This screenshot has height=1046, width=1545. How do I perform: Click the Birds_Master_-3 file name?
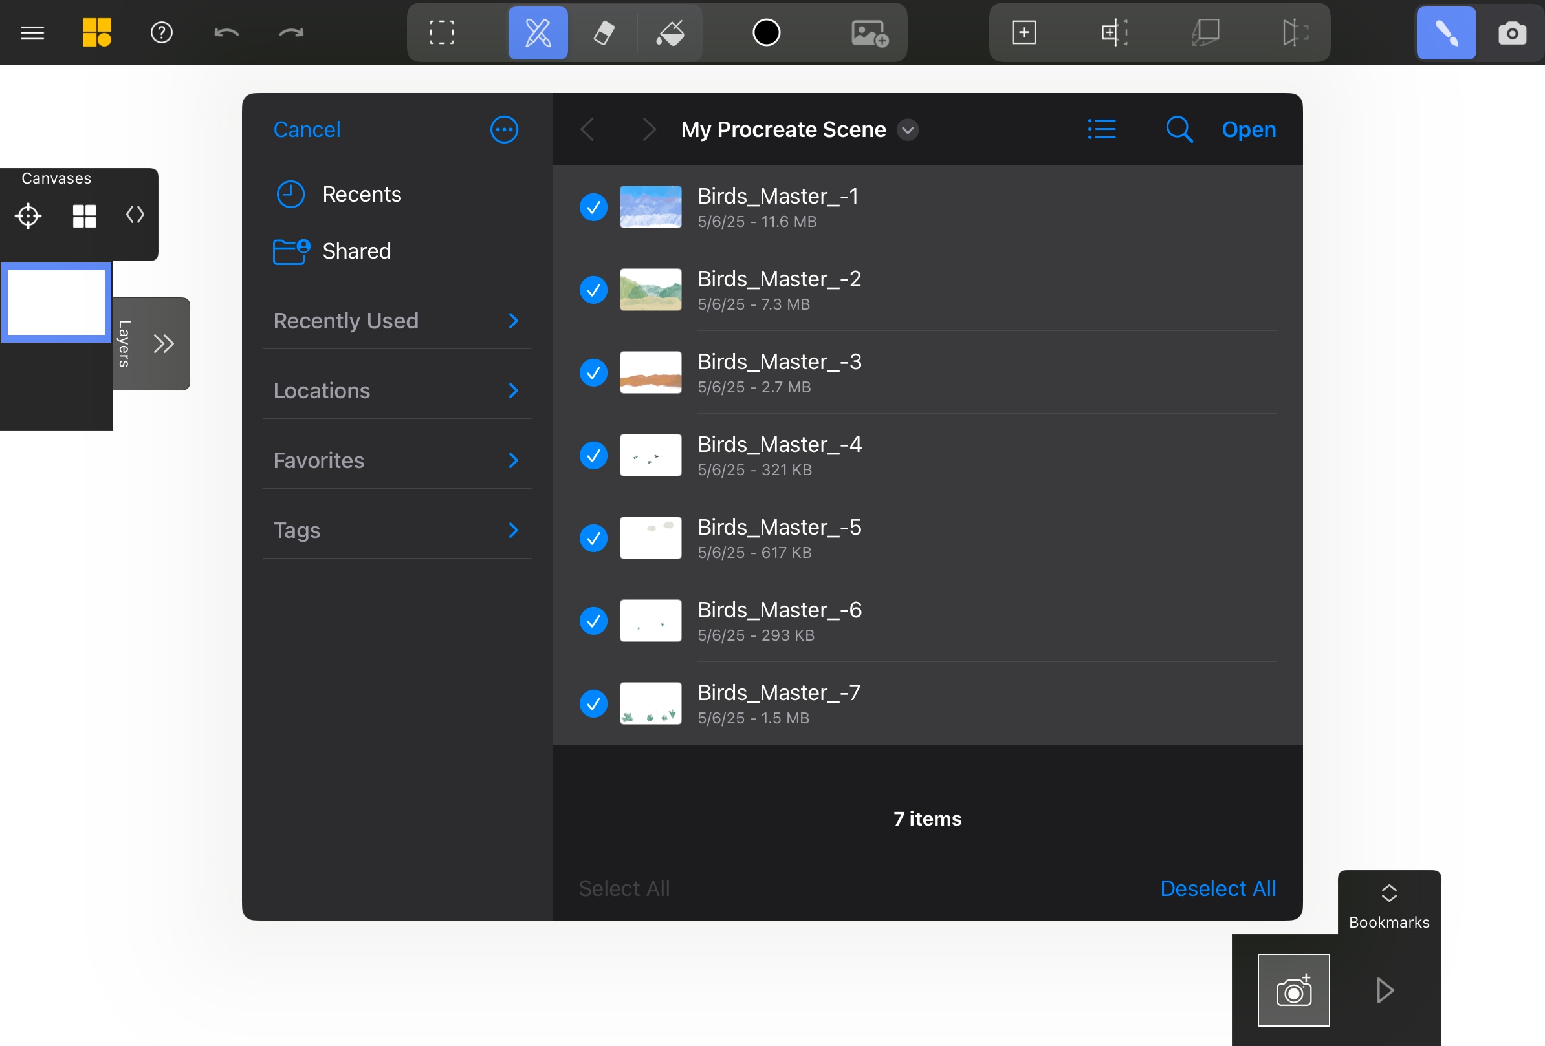779,362
